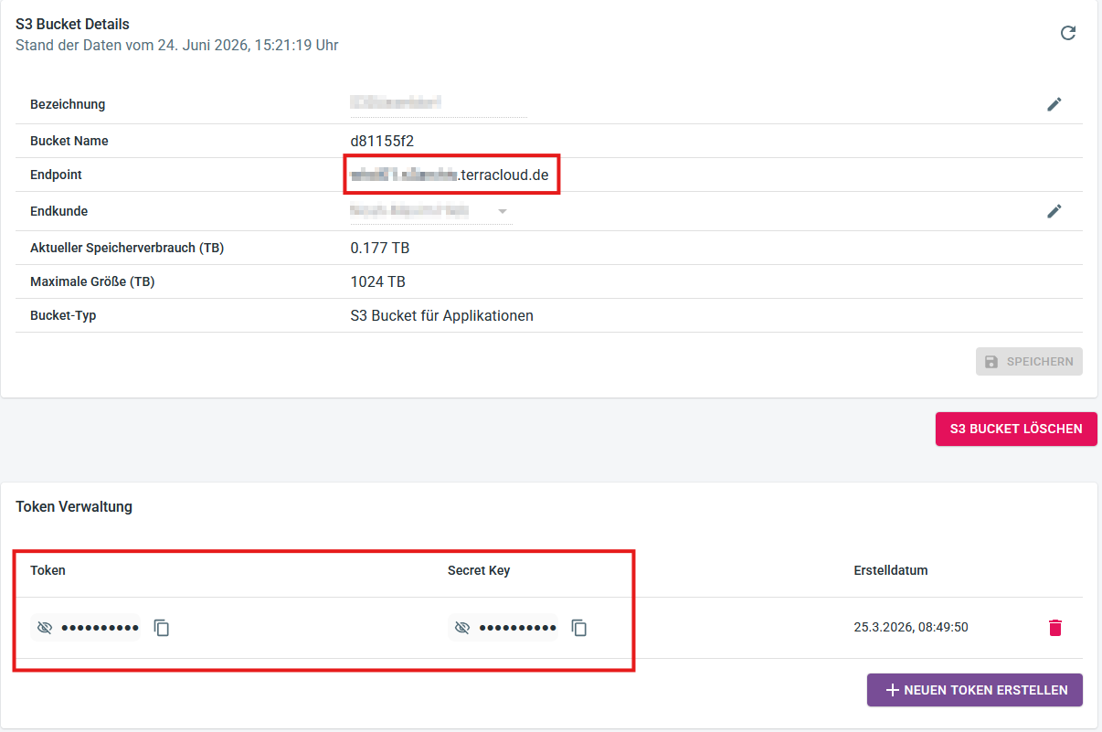Image resolution: width=1102 pixels, height=732 pixels.
Task: Click S3 Bucket Löschen button
Action: [1016, 429]
